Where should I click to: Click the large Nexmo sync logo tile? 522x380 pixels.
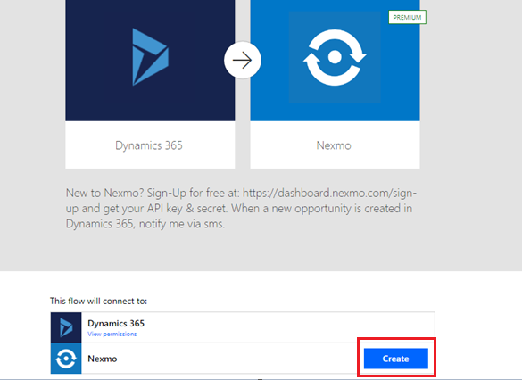(x=335, y=61)
